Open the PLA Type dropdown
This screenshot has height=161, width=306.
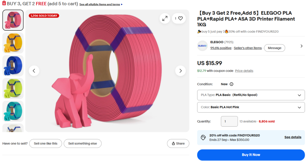click(x=251, y=95)
